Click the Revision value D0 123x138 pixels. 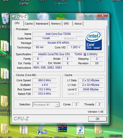(x=97, y=63)
